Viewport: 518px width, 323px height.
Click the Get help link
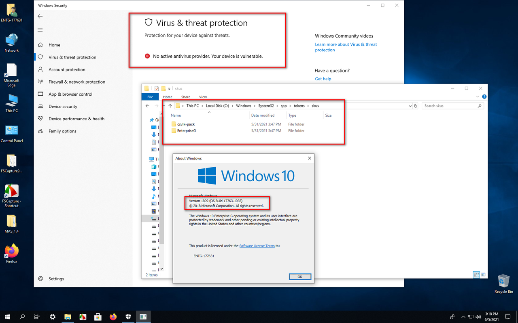point(323,79)
